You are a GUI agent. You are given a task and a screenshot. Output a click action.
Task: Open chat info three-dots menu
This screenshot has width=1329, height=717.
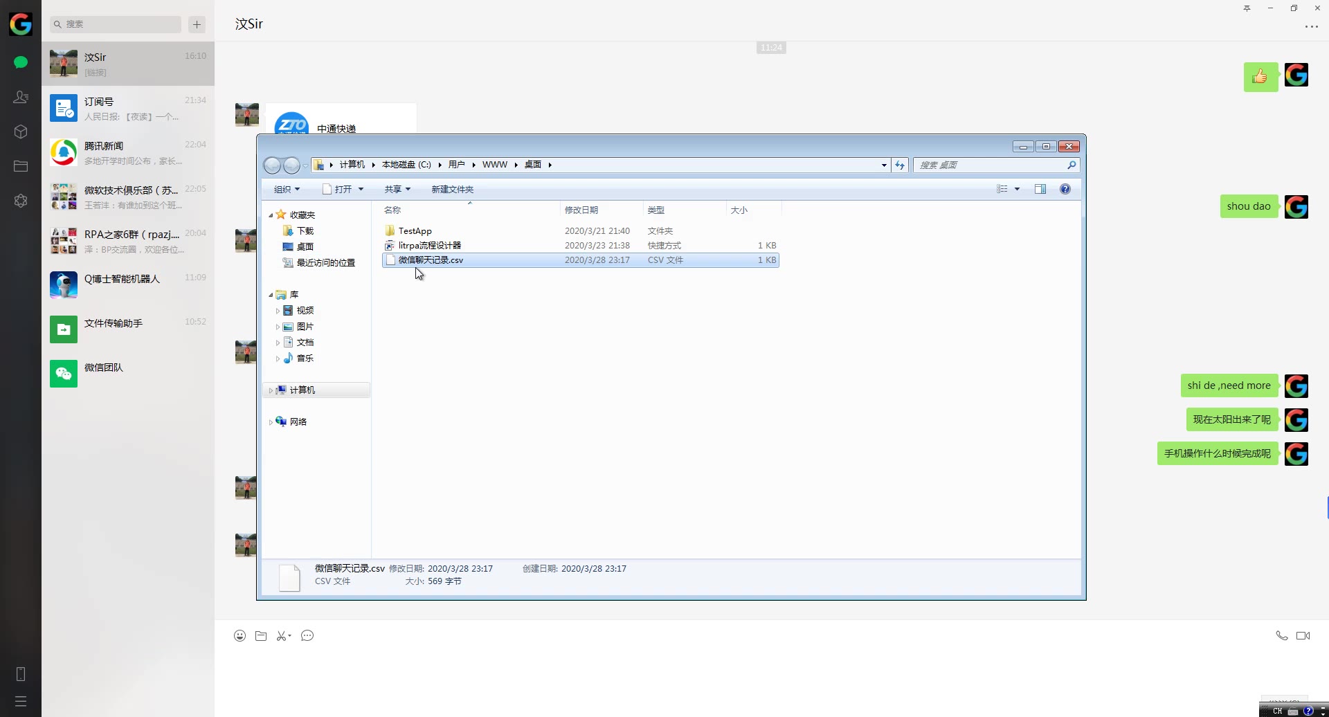point(1311,27)
